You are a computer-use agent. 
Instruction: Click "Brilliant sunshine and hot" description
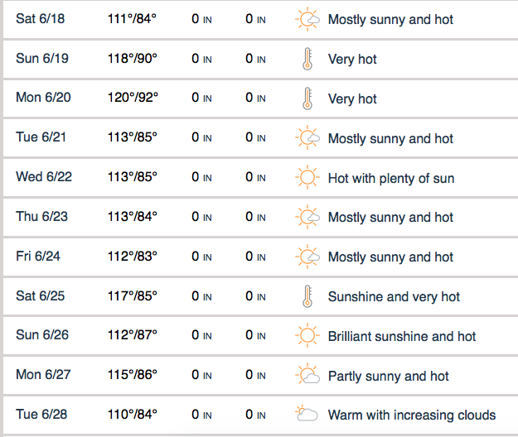pos(402,336)
